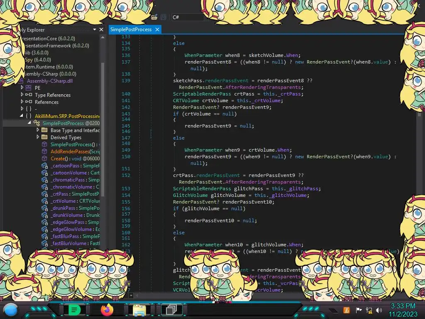Click the _crtPass field icon
The width and height of the screenshot is (425, 319).
pos(45,194)
